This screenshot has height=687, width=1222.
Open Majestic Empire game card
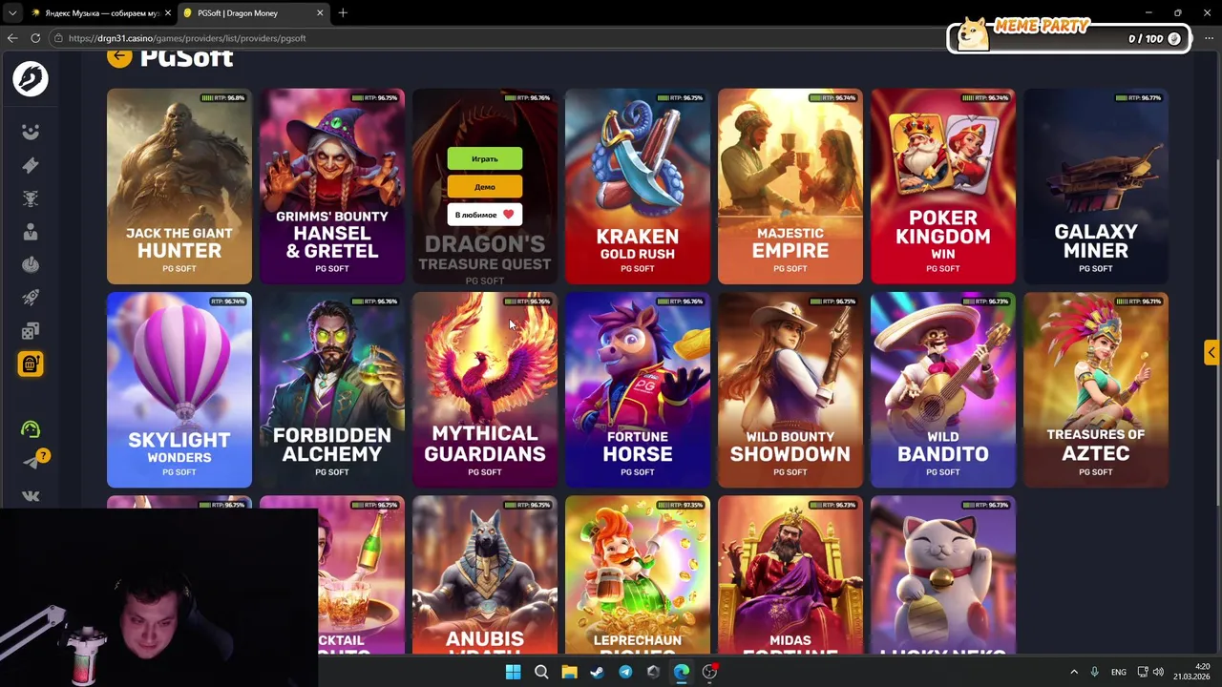coord(790,187)
